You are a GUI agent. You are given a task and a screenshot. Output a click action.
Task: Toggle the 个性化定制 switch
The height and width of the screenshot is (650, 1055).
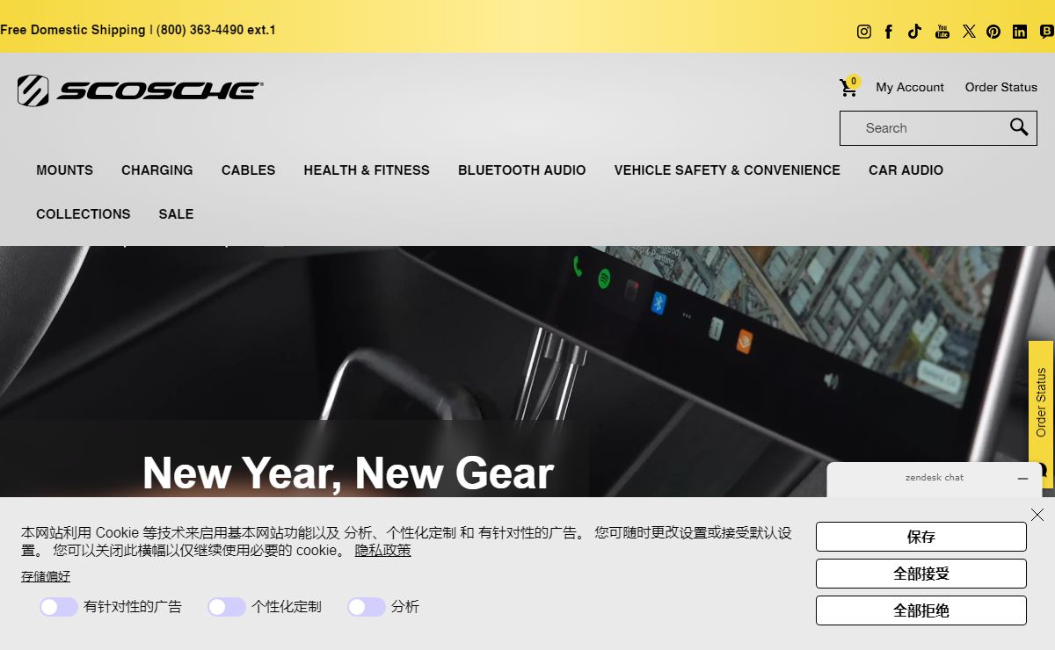[227, 607]
